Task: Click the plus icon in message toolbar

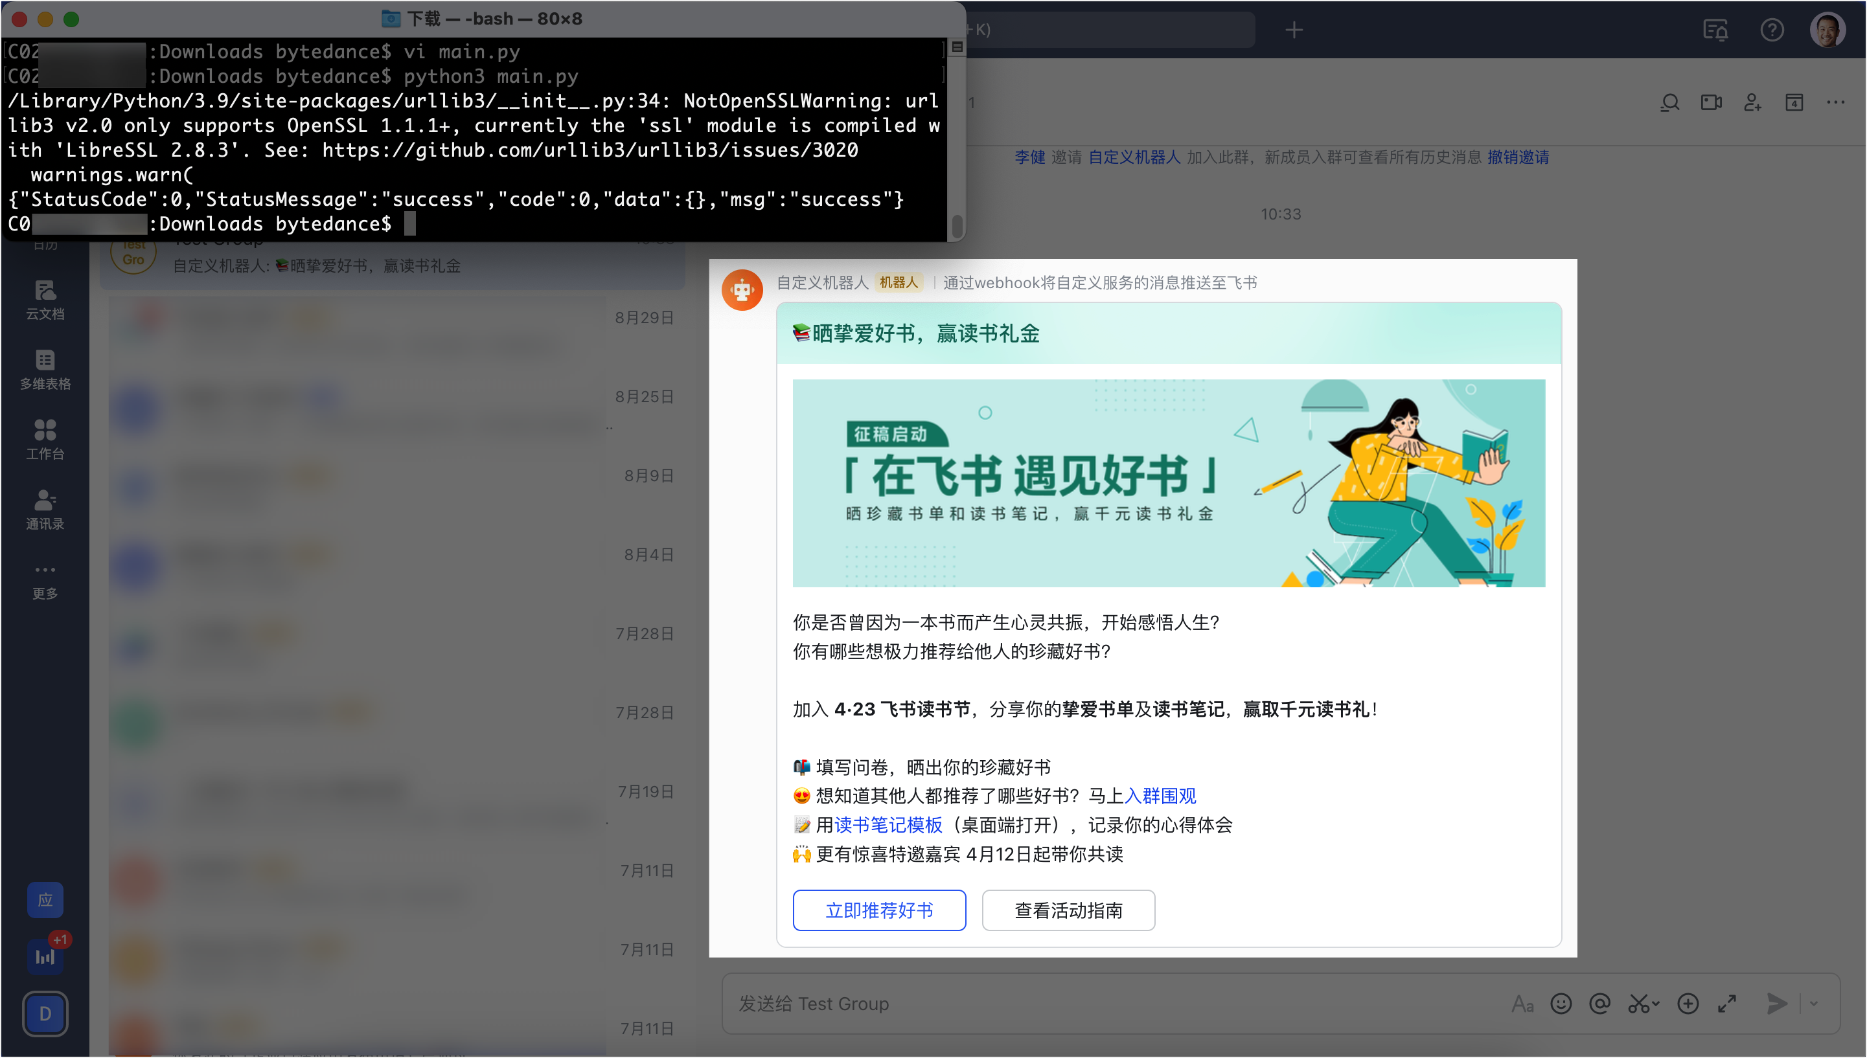Action: click(x=1688, y=1004)
